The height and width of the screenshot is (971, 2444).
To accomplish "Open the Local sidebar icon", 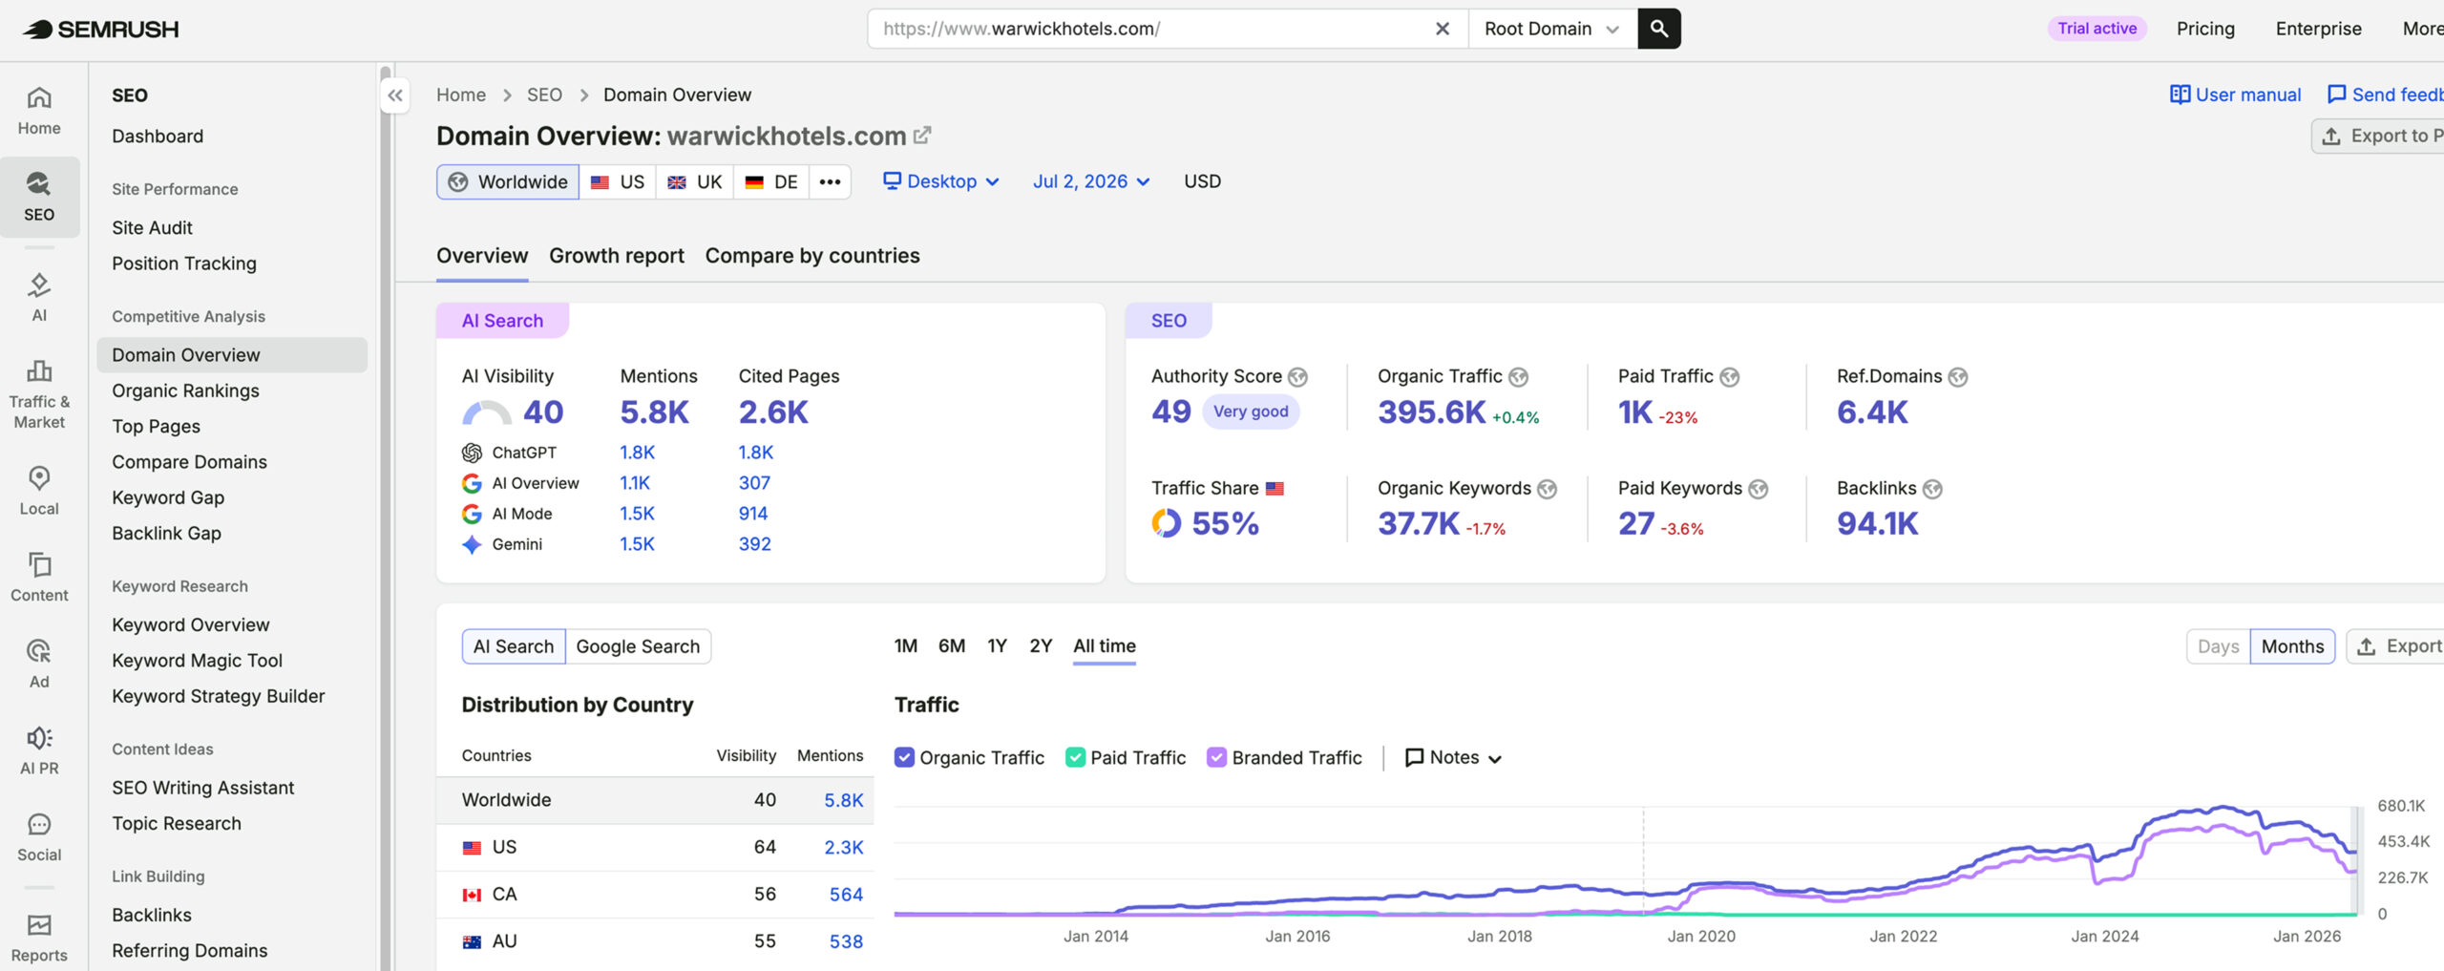I will pos(39,491).
